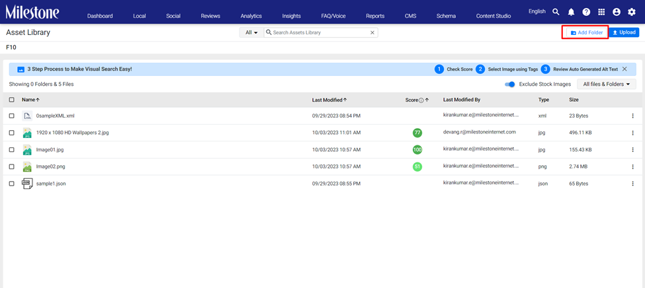Open the file 0sampleXML.xml
Screen dimensions: 645x288
point(55,116)
